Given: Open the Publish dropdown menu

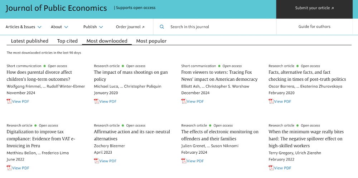Looking at the screenshot, I should click(x=93, y=27).
